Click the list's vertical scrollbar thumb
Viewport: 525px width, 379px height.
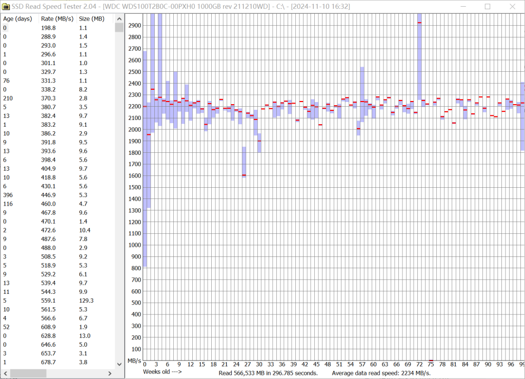119,28
